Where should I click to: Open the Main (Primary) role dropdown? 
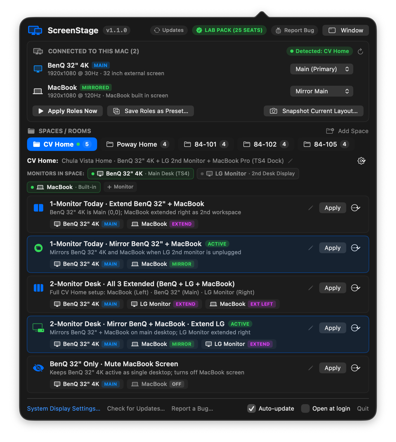pyautogui.click(x=322, y=69)
